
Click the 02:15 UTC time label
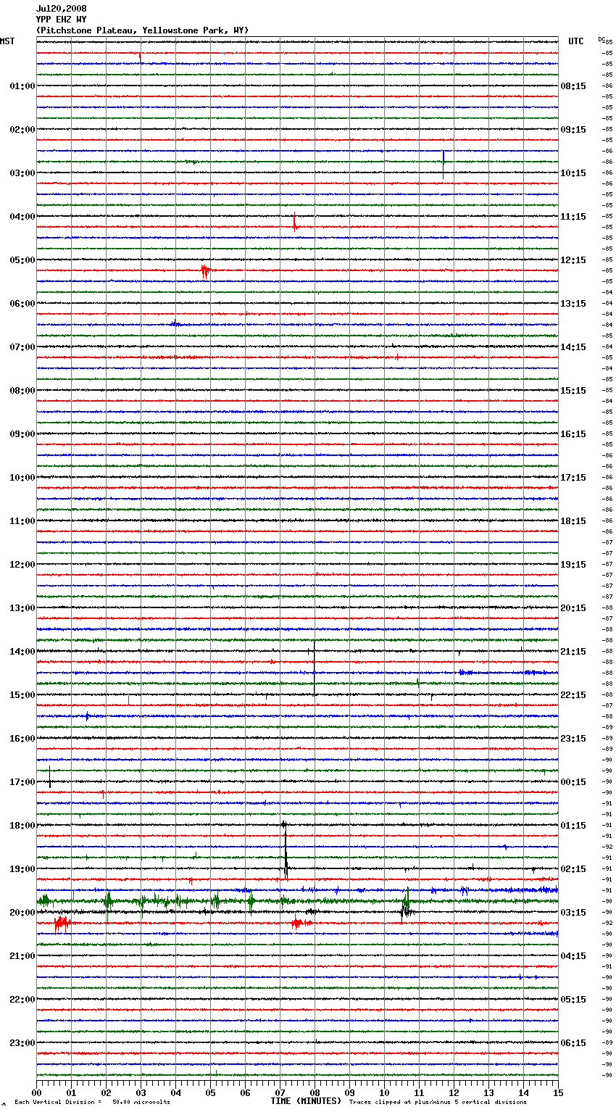pos(573,869)
